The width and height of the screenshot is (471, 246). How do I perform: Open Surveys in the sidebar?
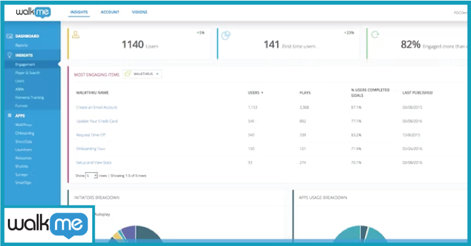point(22,174)
